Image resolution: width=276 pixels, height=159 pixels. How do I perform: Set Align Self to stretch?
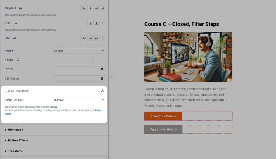[x=102, y=8]
